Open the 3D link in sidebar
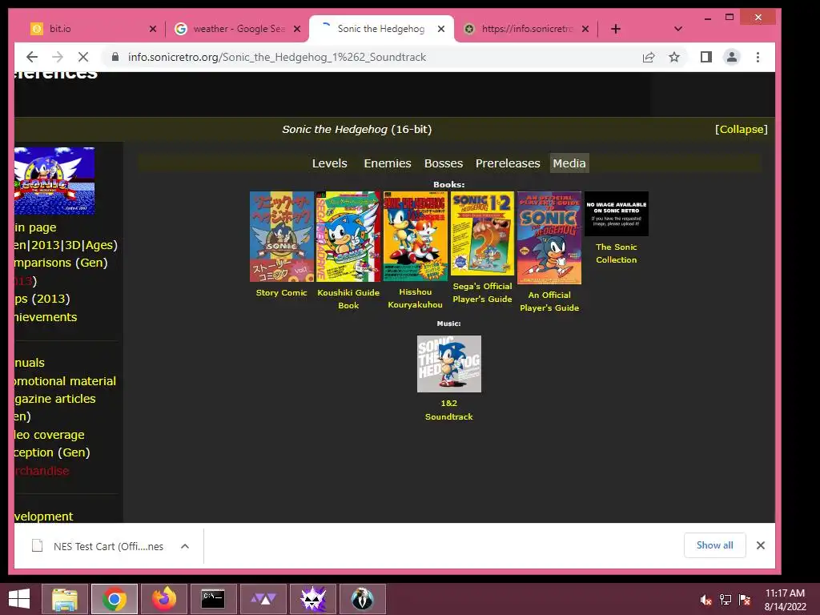Viewport: 820px width, 615px height. pos(73,245)
